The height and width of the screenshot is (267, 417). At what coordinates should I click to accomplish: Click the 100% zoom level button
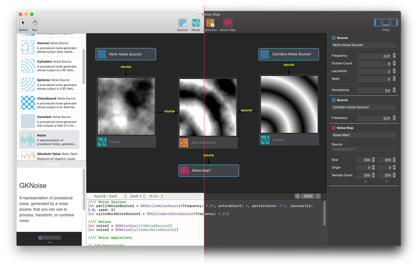point(308,196)
